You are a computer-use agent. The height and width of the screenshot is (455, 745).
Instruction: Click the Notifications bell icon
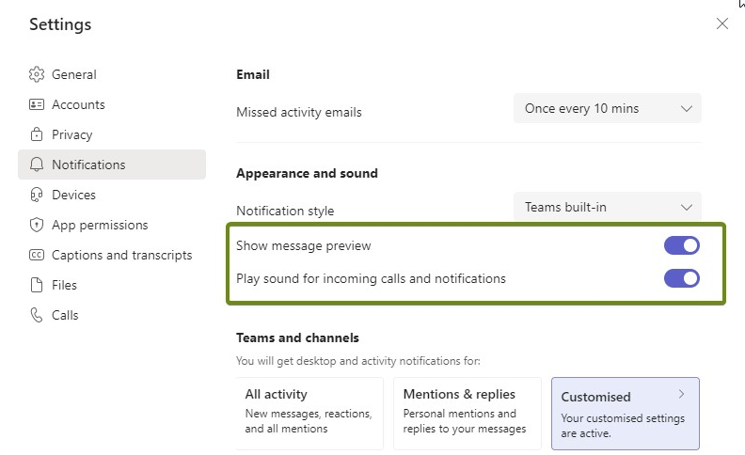click(x=37, y=165)
